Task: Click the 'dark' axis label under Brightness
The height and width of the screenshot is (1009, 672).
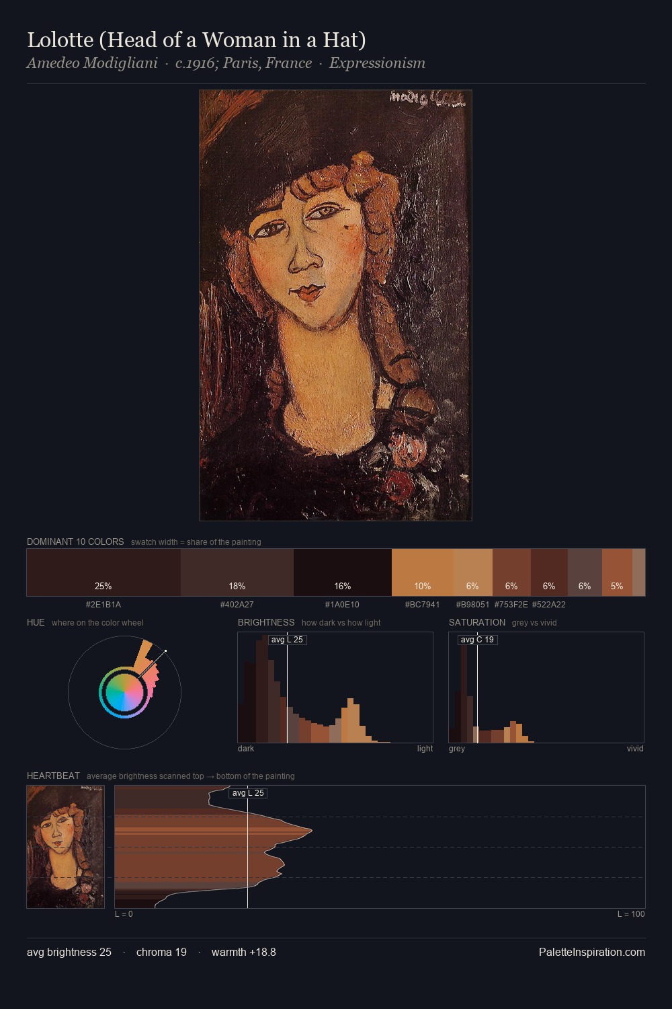Action: pos(246,749)
